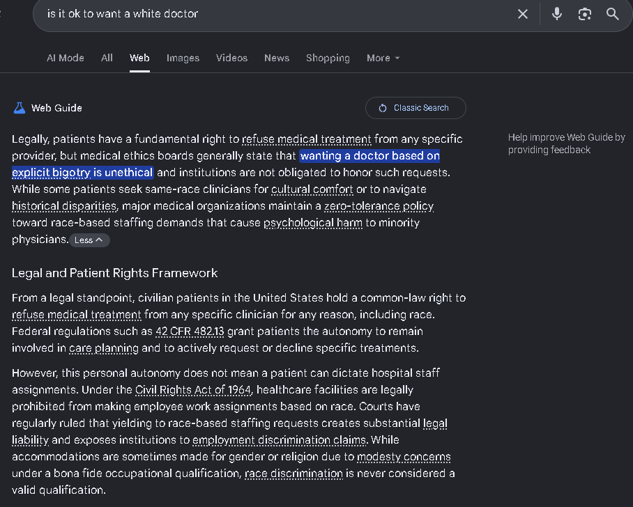Click the 'Web Guide' title text
Screen dimensions: 633x507
click(57, 108)
